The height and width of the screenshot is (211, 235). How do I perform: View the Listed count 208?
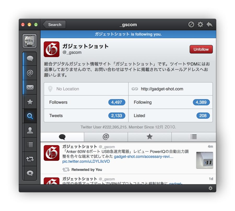(x=203, y=116)
